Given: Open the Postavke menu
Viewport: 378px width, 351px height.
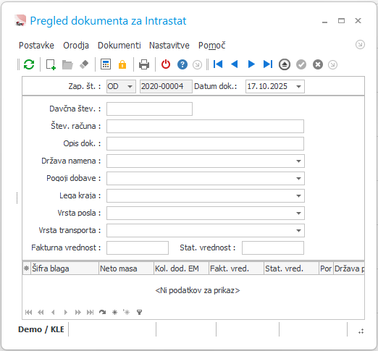Looking at the screenshot, I should pyautogui.click(x=36, y=46).
